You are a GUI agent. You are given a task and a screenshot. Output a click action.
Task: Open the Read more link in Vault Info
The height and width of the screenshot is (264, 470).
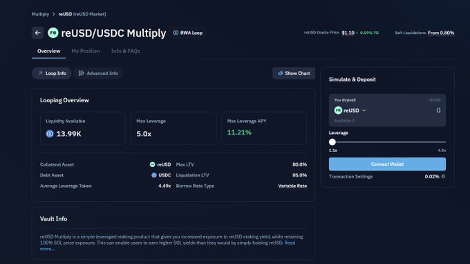pyautogui.click(x=290, y=243)
